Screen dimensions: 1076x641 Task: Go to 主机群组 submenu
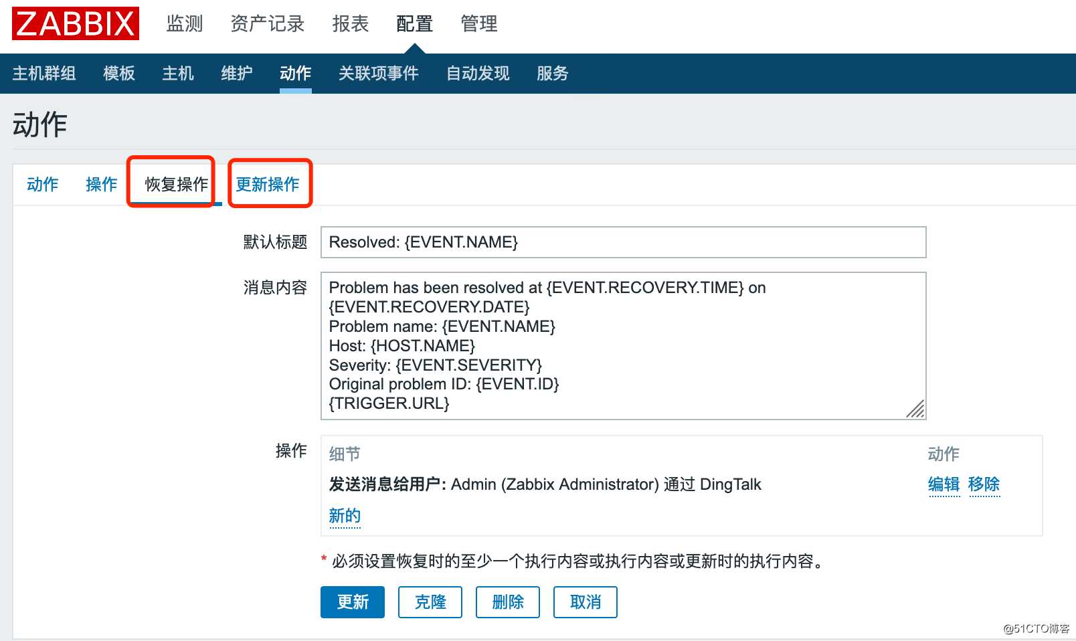pos(44,73)
